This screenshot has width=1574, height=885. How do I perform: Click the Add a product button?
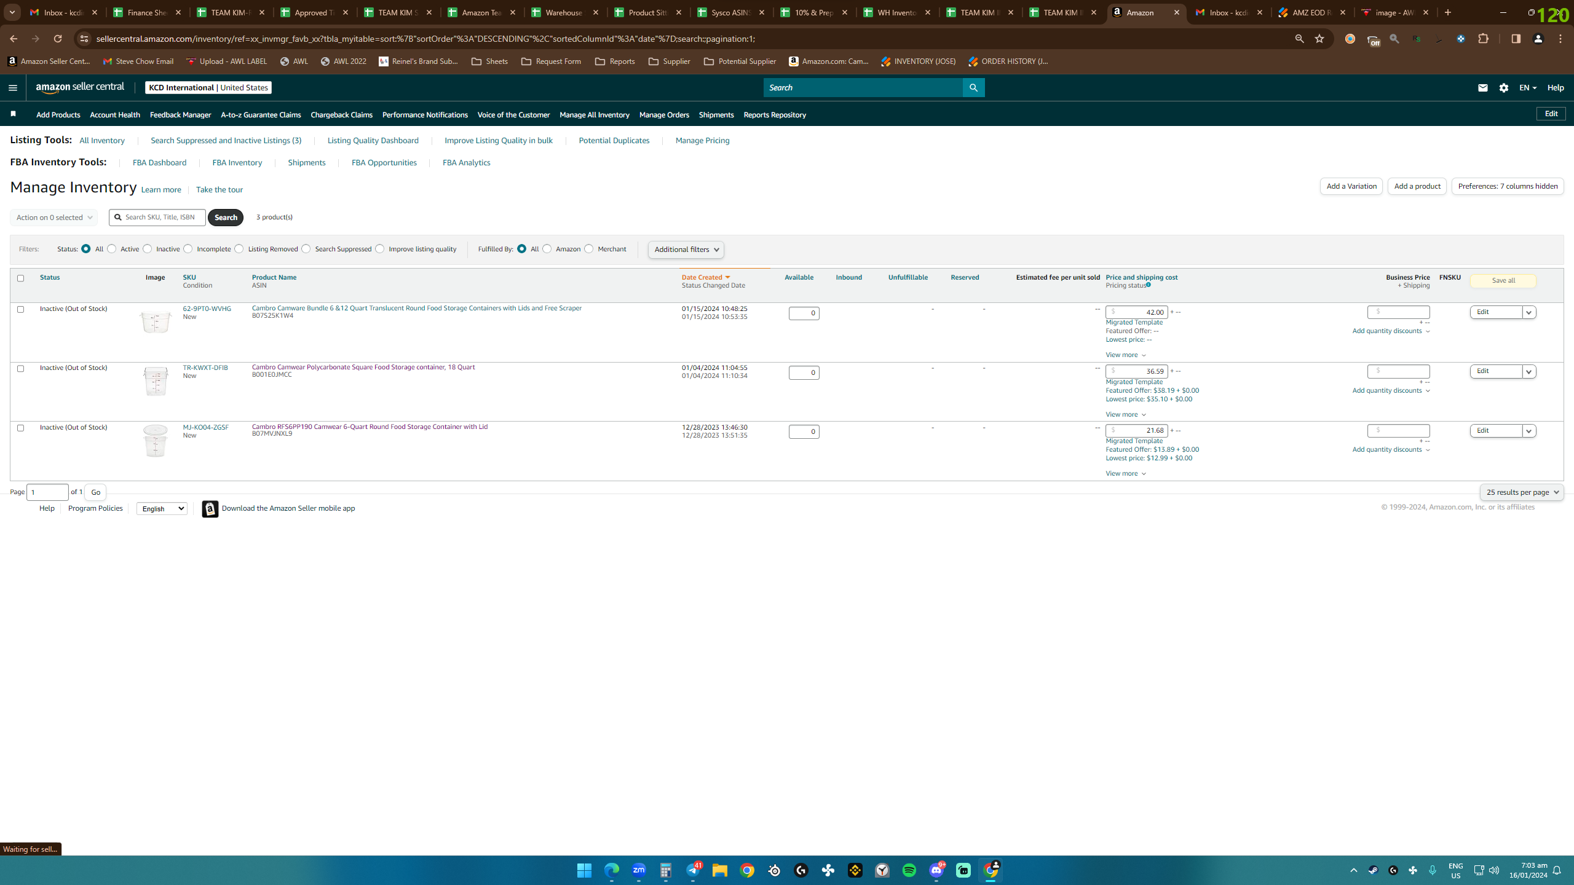pyautogui.click(x=1417, y=186)
